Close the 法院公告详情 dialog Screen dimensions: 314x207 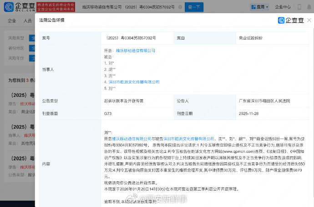pos(309,20)
